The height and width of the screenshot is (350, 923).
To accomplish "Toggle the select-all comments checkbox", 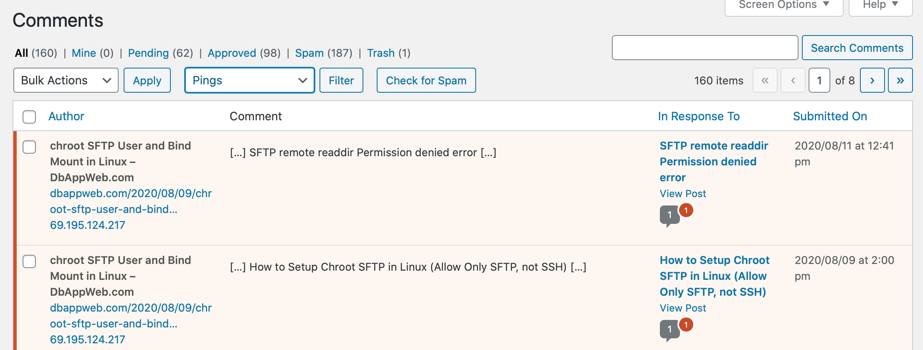I will coord(29,117).
